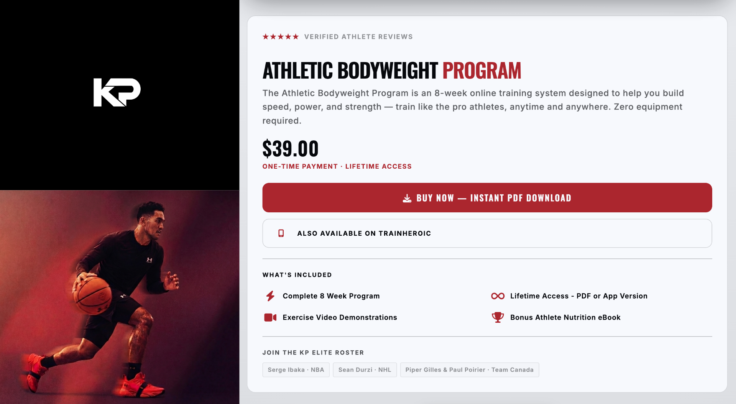Select the Serge Ibaka · NBA tag
Screen dimensions: 736x404
tap(296, 370)
